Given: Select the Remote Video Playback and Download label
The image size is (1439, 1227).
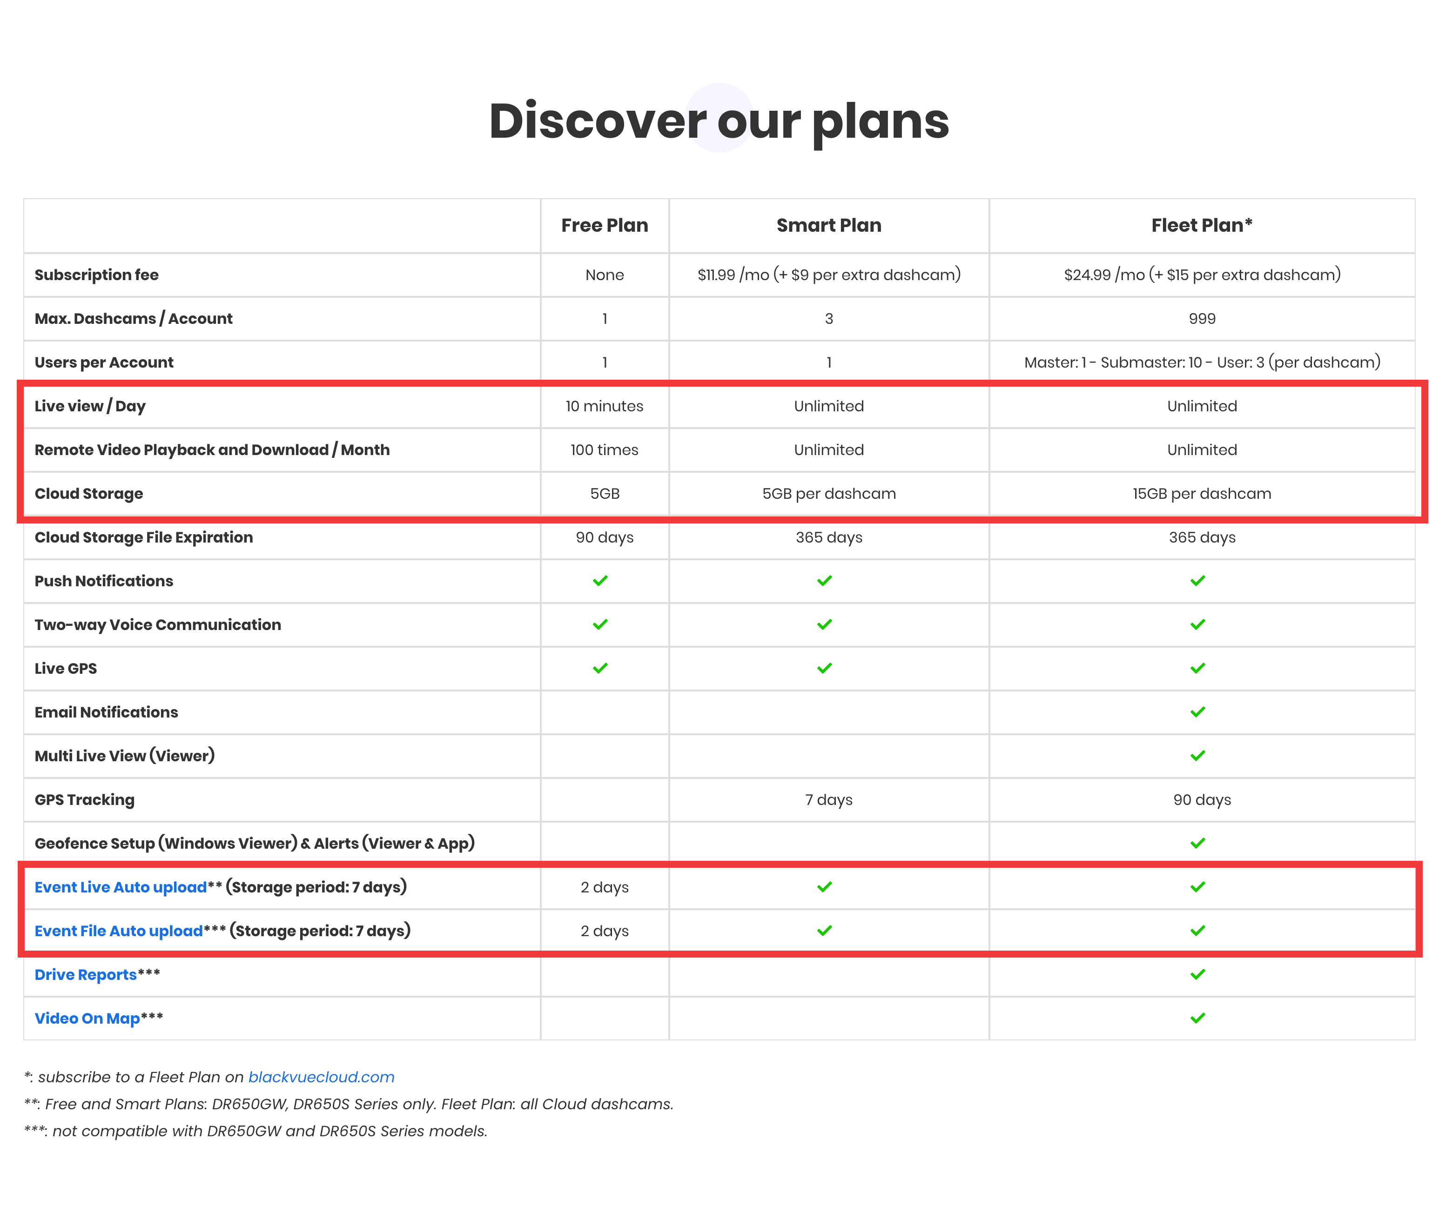Looking at the screenshot, I should click(x=213, y=450).
